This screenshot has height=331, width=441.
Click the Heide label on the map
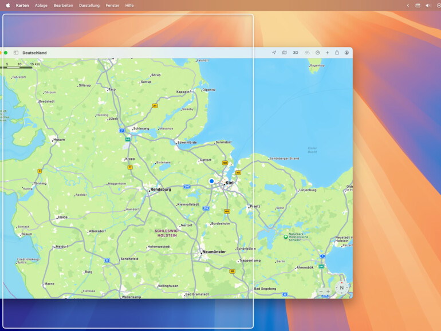(63, 217)
